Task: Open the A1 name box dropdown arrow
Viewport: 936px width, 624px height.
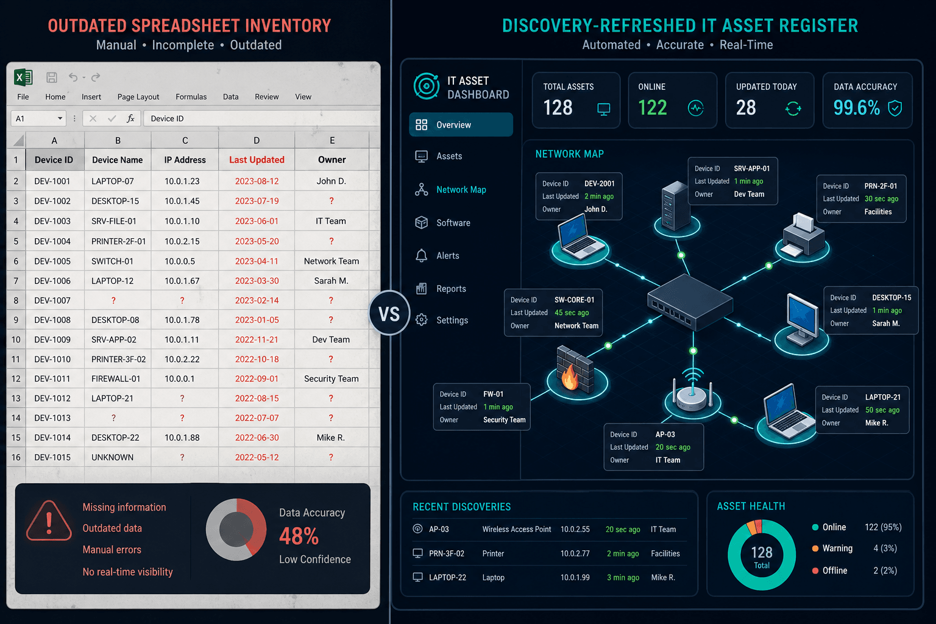Action: point(60,118)
